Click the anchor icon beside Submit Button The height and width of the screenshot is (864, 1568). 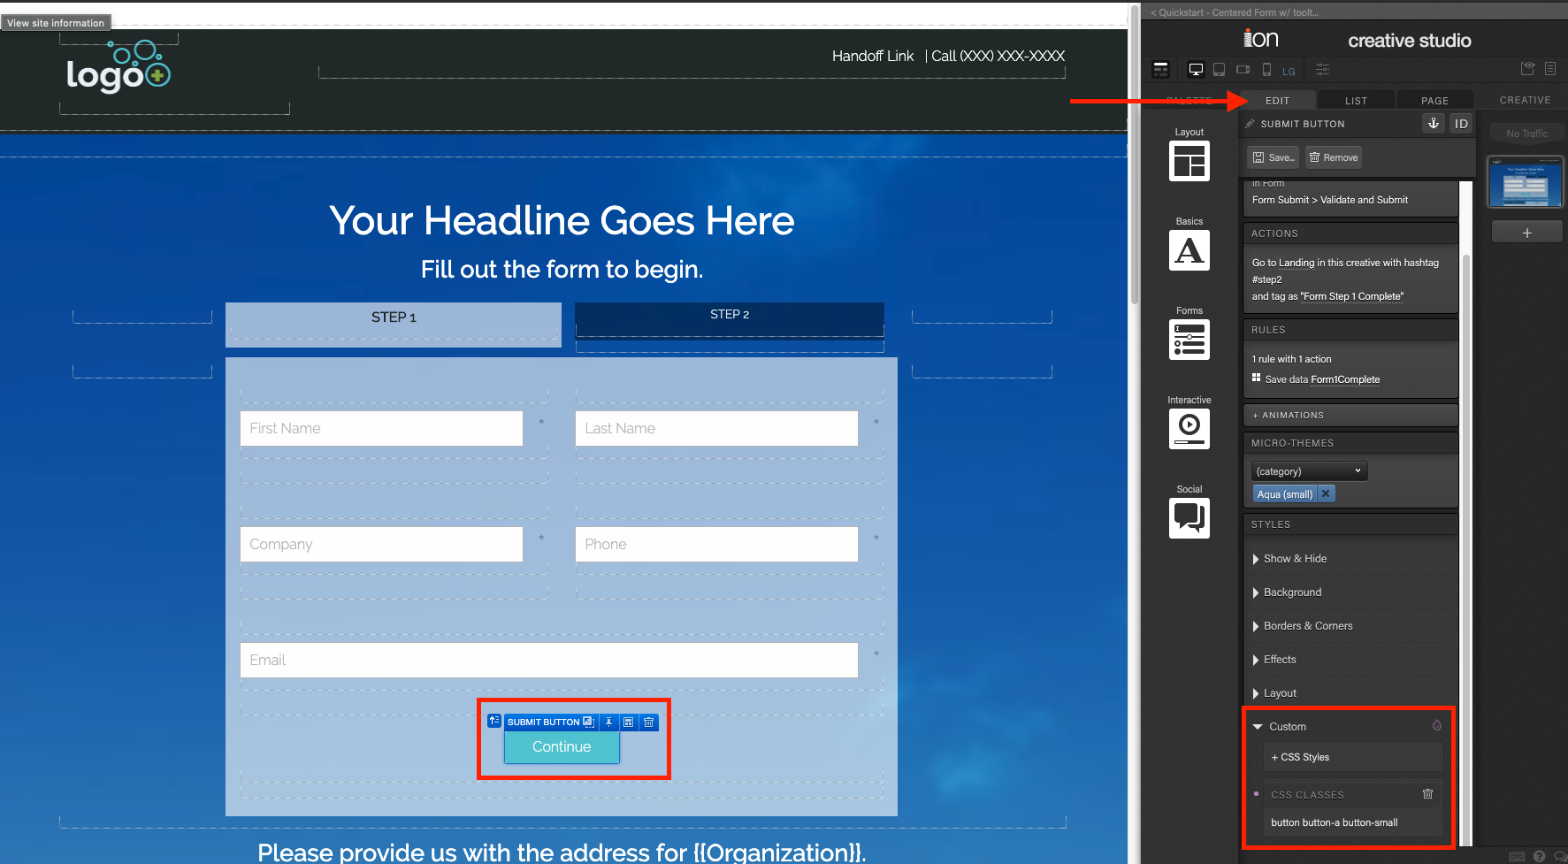tap(1434, 124)
